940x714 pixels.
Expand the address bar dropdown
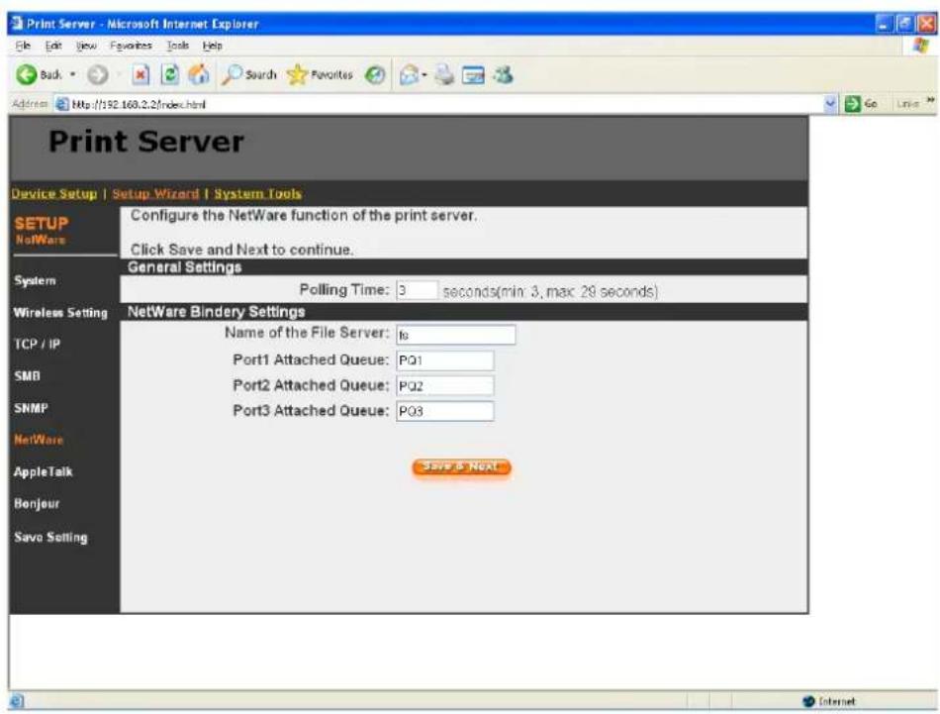point(830,104)
